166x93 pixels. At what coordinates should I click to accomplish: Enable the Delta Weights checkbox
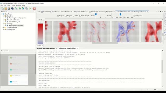(80, 16)
